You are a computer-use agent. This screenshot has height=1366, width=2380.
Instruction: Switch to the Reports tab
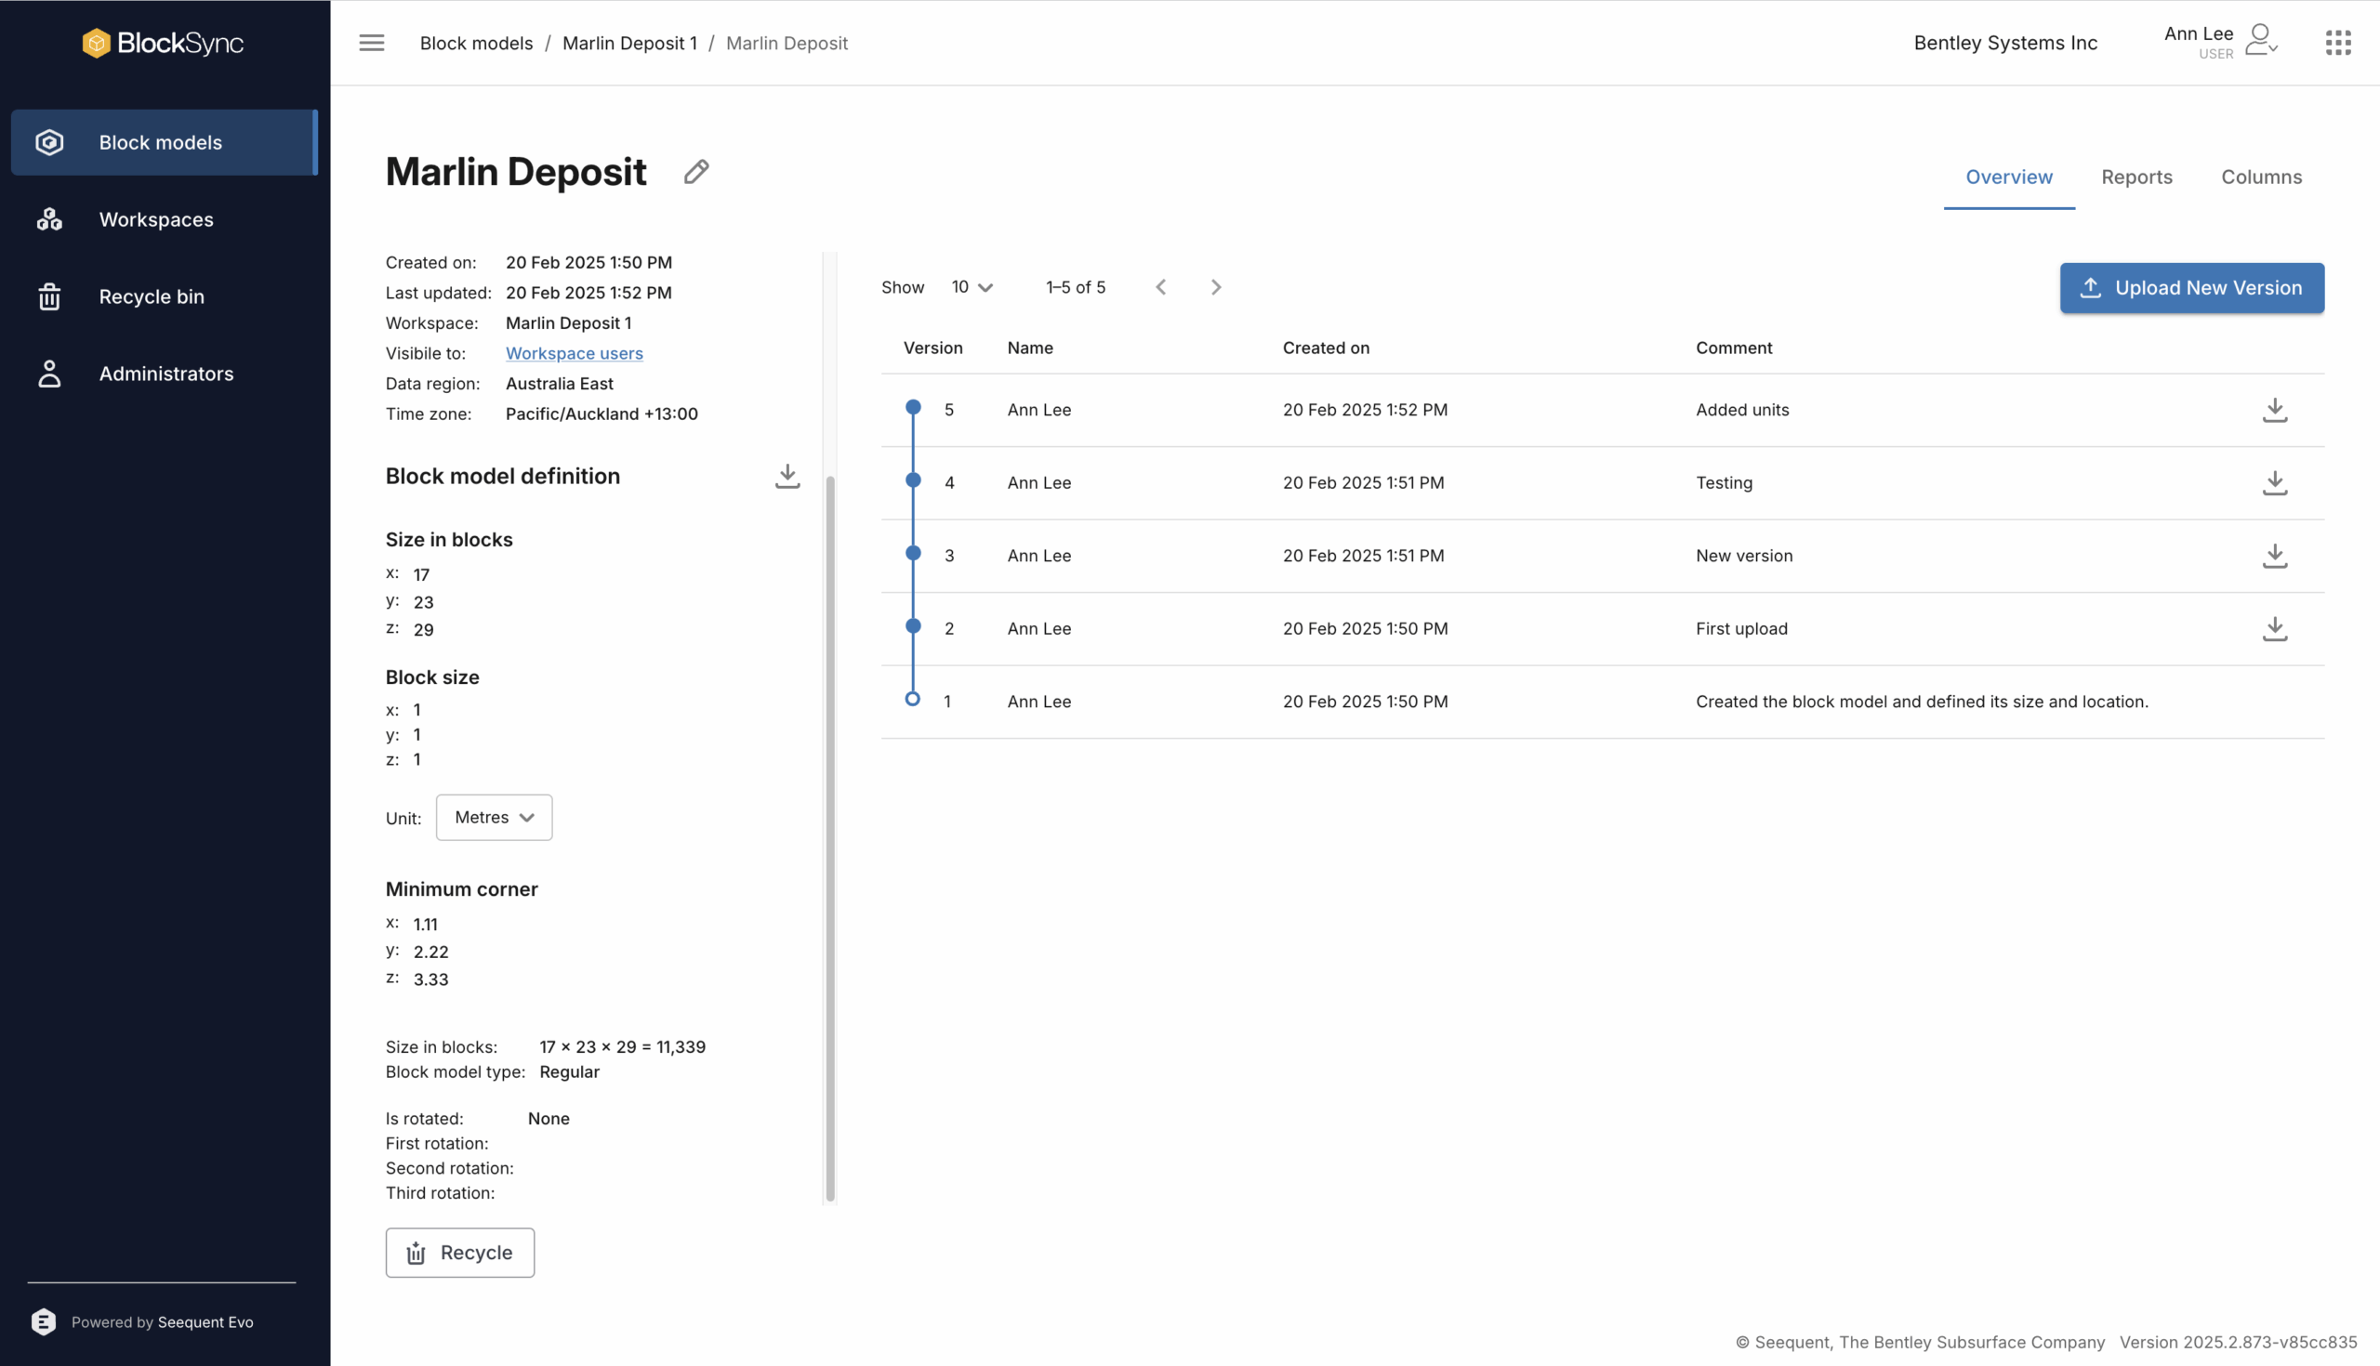(x=2136, y=177)
